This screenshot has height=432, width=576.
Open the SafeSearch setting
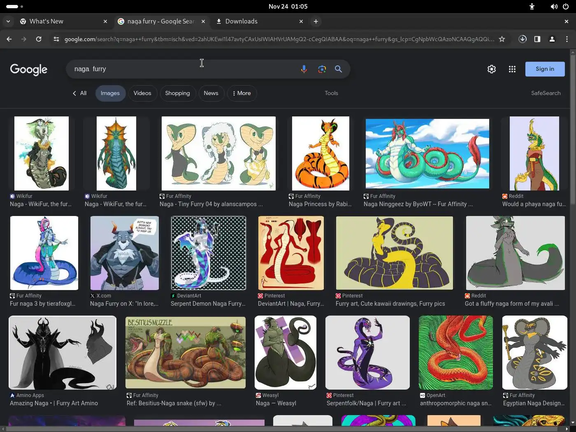[546, 93]
